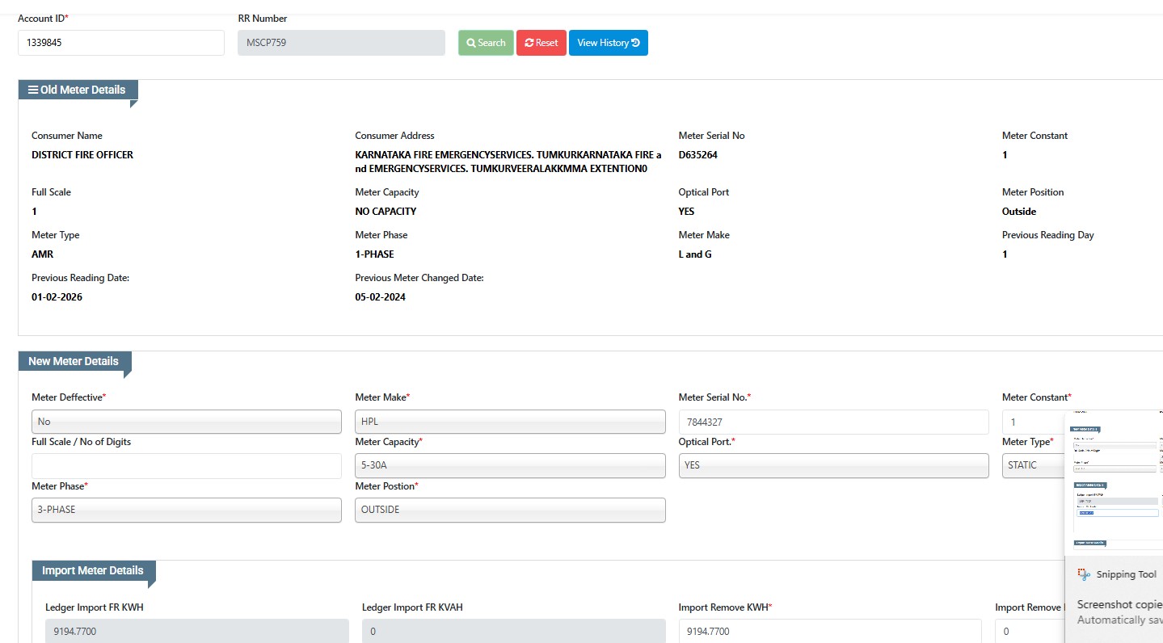Screen dimensions: 1163x643
Task: Select the New Meter Details section header
Action: click(x=74, y=361)
